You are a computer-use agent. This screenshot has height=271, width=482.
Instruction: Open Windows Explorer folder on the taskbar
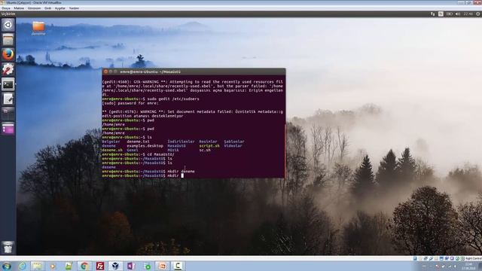coord(37,266)
